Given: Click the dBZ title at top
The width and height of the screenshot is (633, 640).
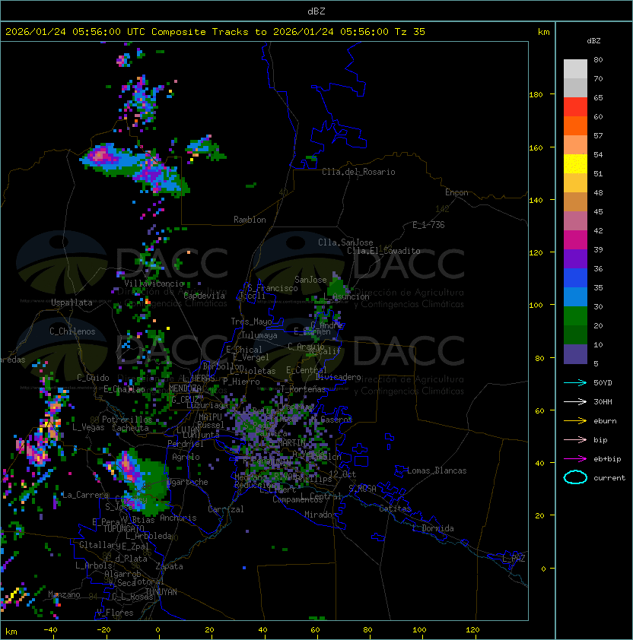Looking at the screenshot, I should (x=316, y=11).
